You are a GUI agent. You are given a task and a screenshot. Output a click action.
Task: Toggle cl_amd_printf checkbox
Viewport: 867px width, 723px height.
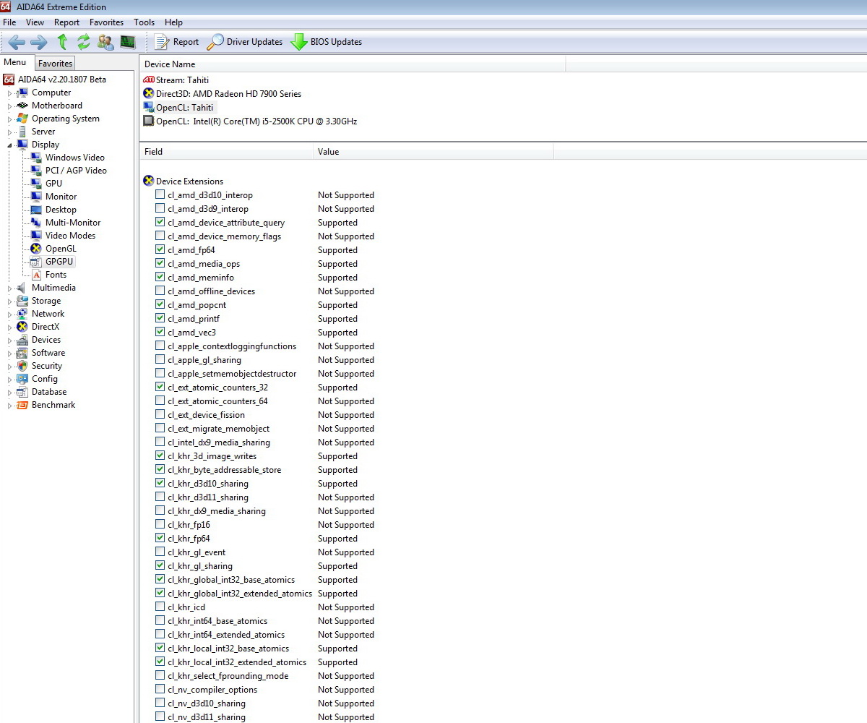[160, 319]
